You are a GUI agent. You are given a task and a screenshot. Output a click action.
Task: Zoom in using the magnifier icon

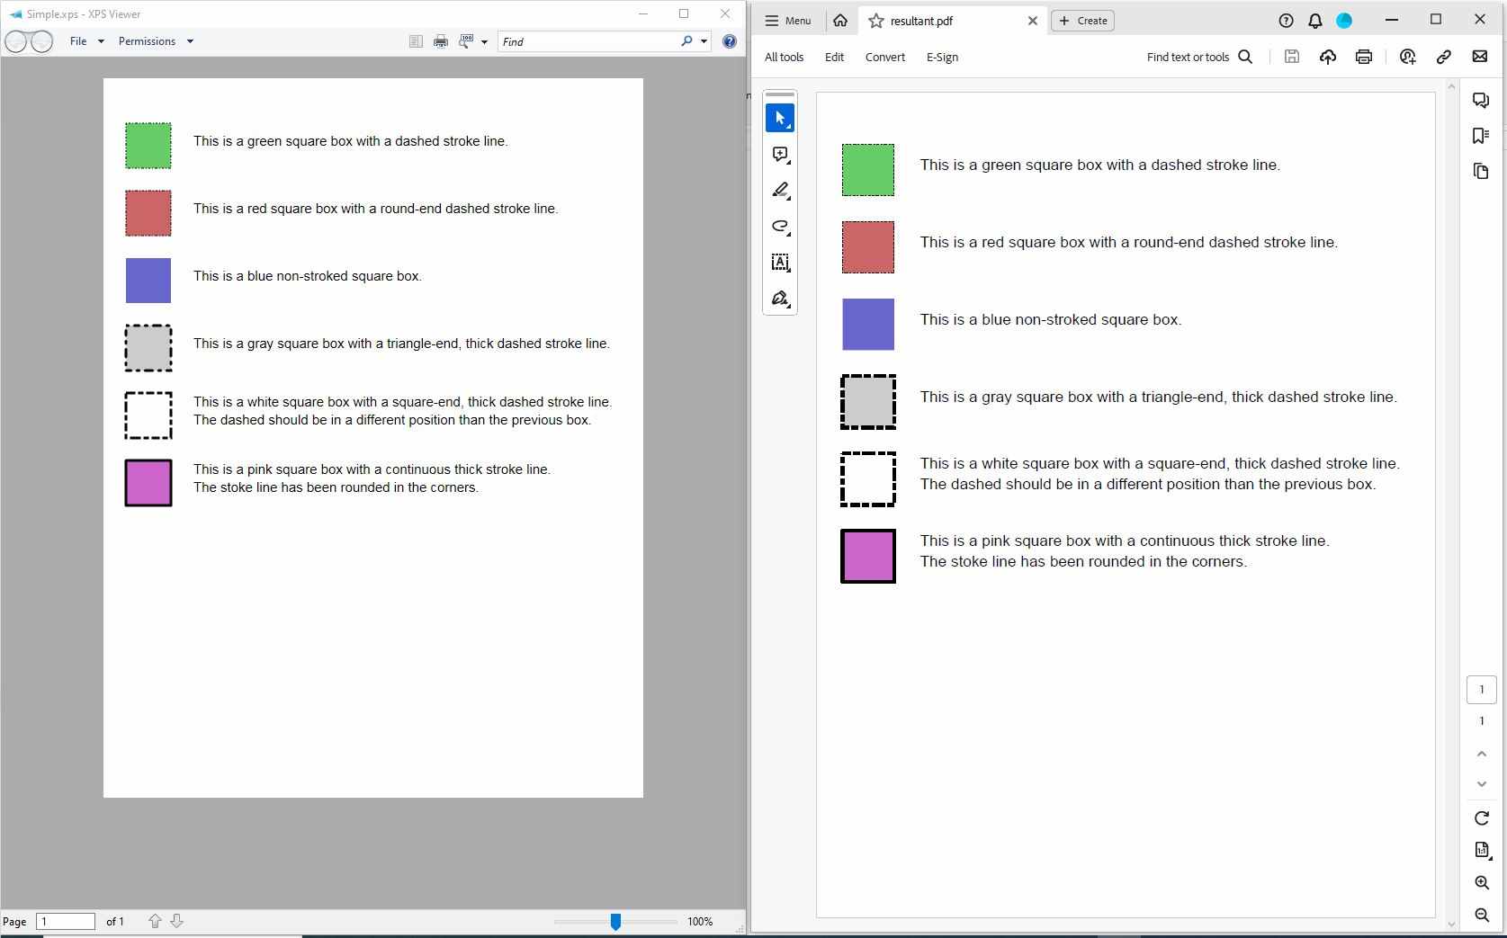coord(1481,882)
